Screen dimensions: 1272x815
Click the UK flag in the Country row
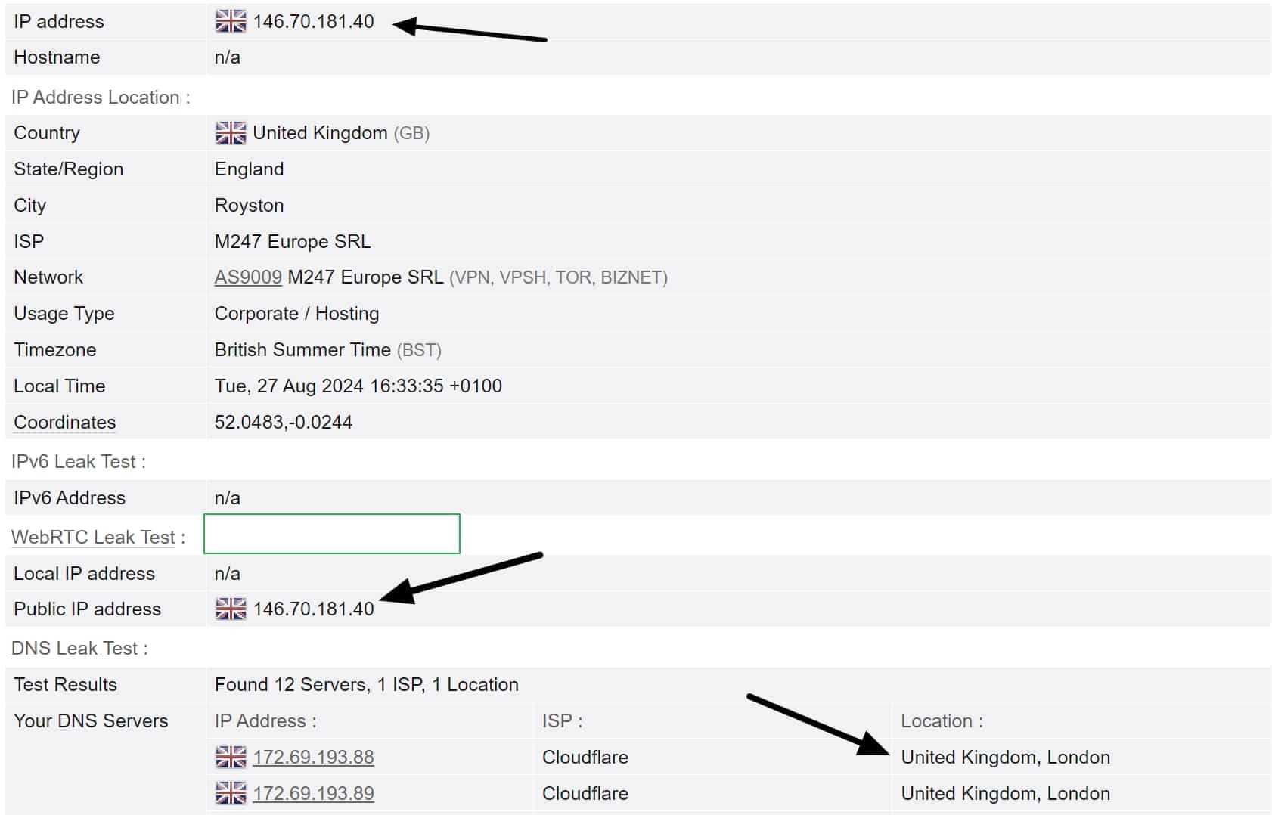(231, 133)
